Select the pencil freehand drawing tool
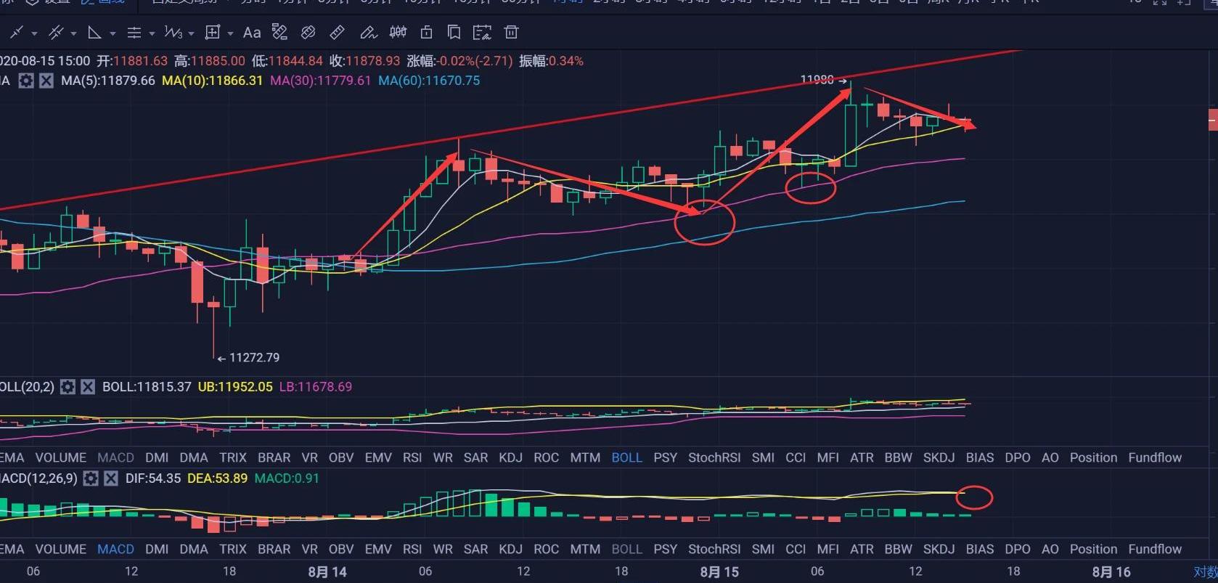 click(368, 33)
